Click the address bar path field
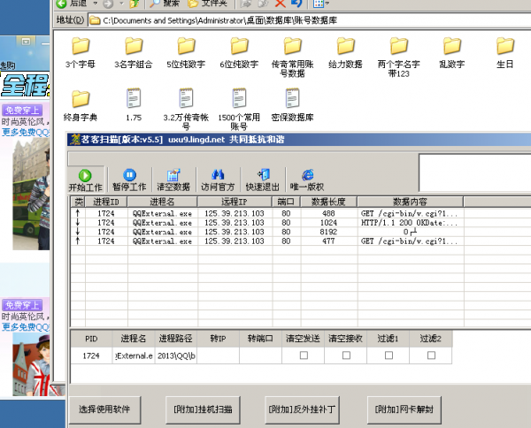 [309, 20]
